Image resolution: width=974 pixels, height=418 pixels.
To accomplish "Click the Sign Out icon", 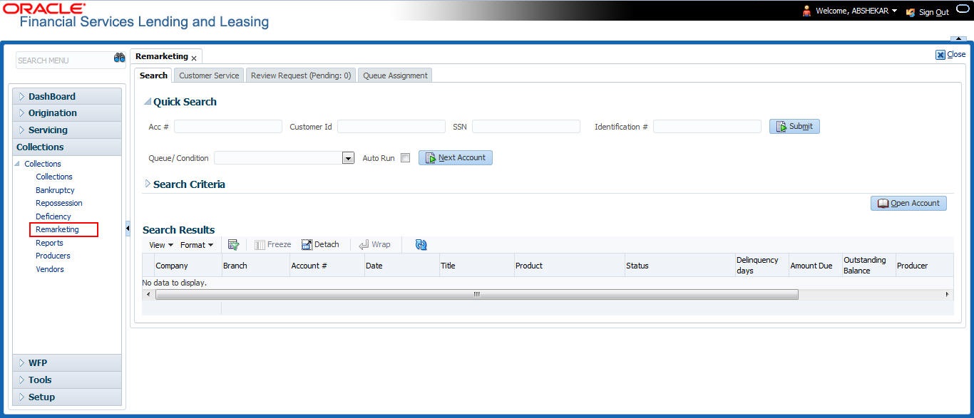I will pos(911,12).
